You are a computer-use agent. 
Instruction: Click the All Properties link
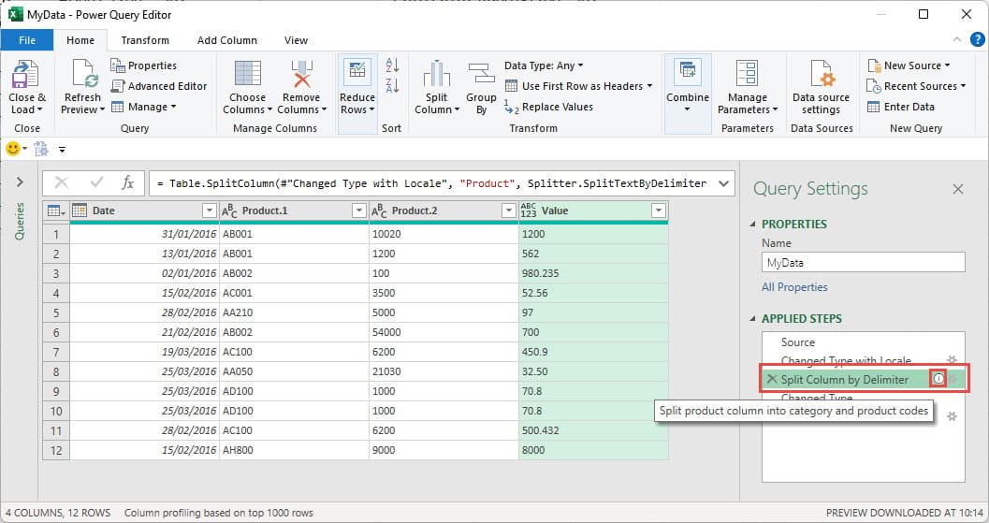click(x=794, y=287)
